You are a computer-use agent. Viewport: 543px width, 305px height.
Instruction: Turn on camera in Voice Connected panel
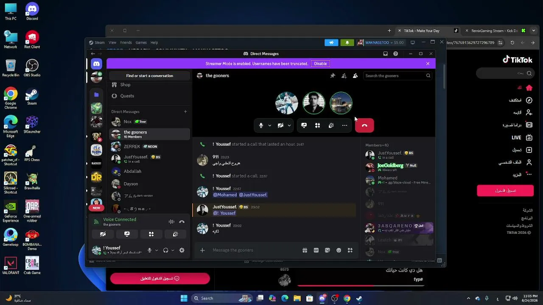coord(103,234)
